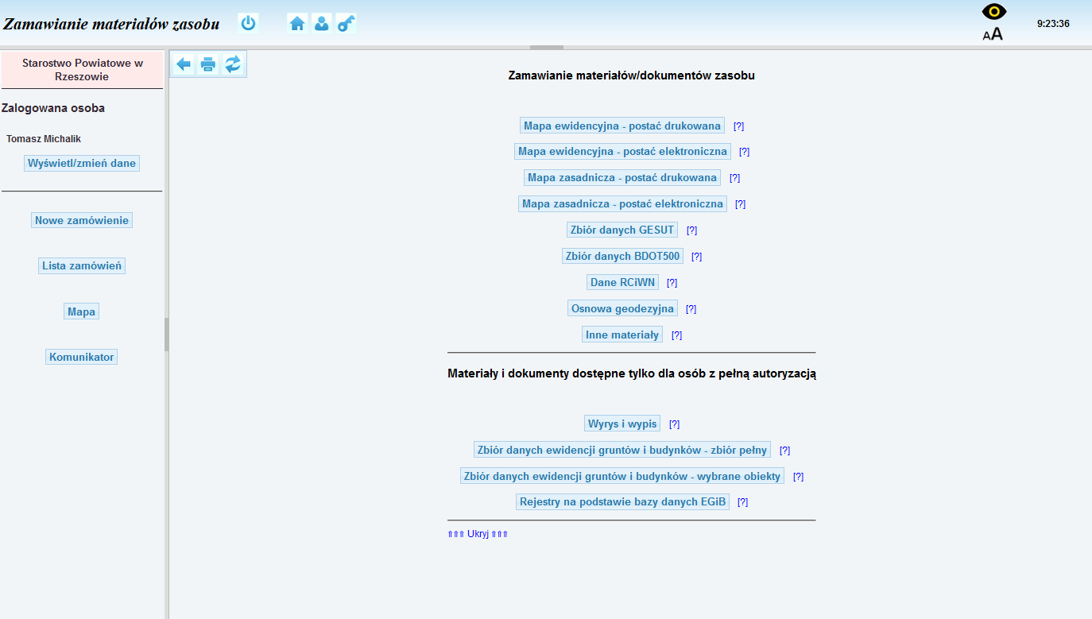
Task: Click the power logout icon
Action: [x=249, y=23]
